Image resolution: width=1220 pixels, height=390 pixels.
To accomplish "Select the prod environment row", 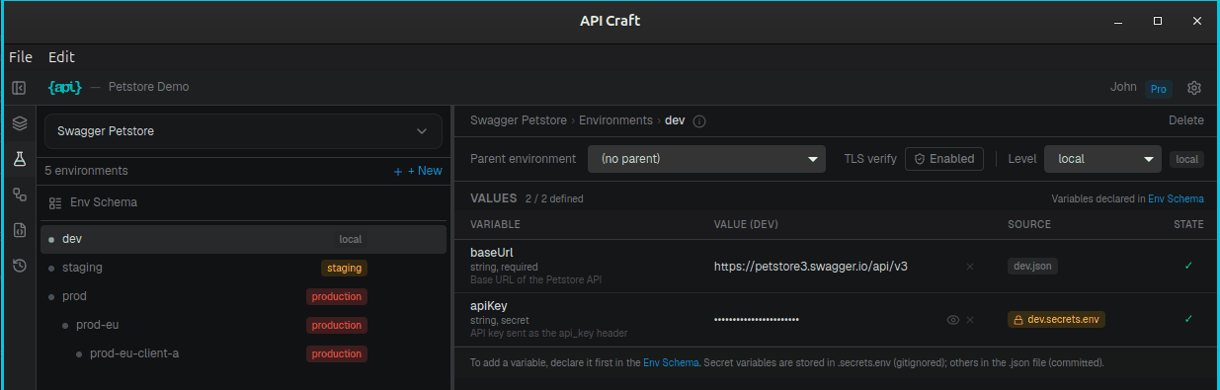I will 243,296.
